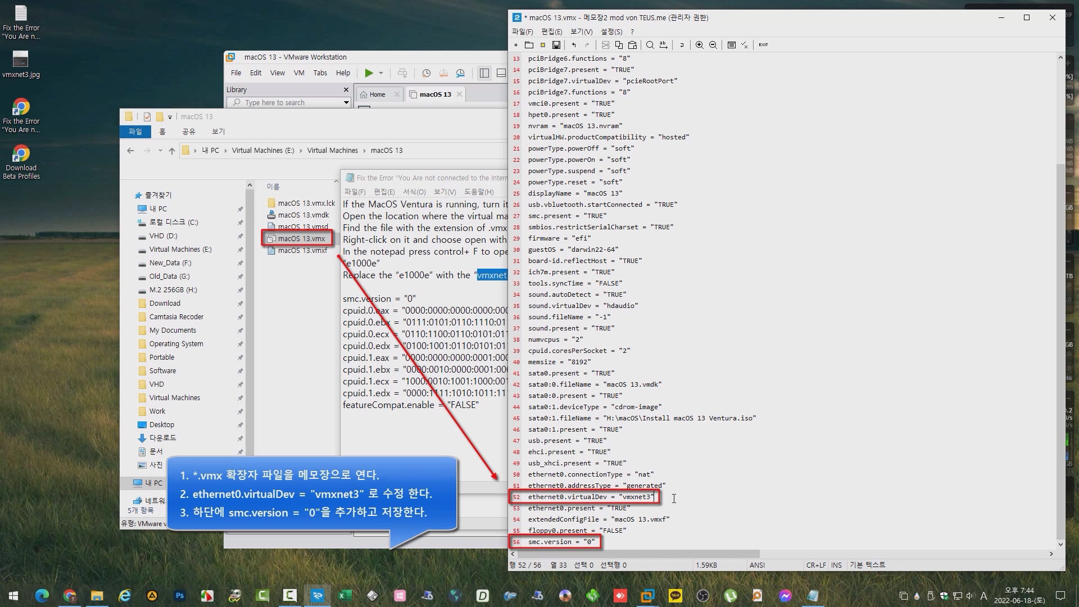
Task: Click Take Snapshot clock icon in VMware
Action: (x=426, y=73)
